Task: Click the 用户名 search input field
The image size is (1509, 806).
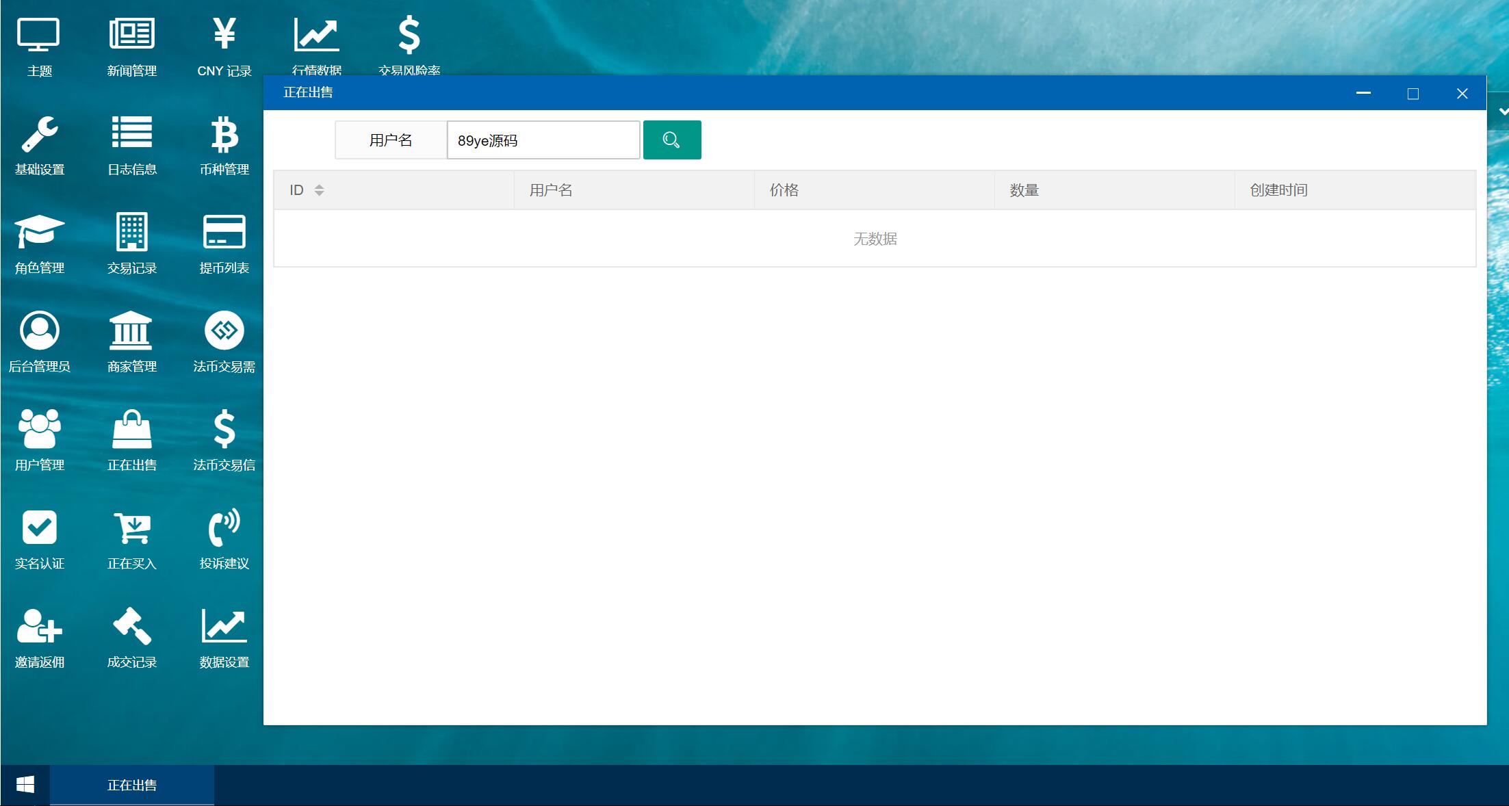Action: point(543,140)
